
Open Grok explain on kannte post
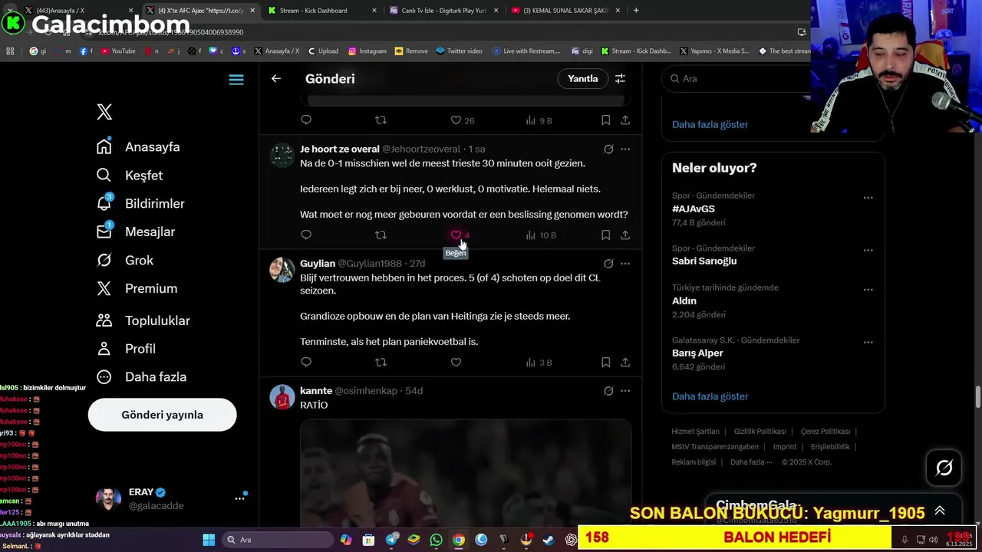(608, 390)
